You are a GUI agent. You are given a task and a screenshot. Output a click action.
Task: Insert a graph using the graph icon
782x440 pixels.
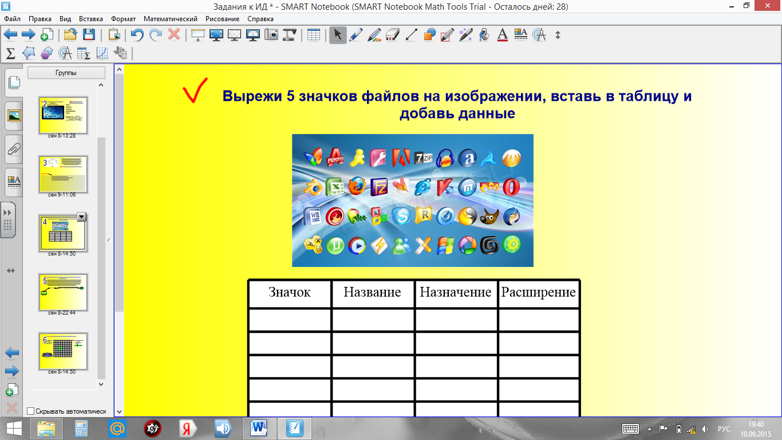[x=102, y=53]
